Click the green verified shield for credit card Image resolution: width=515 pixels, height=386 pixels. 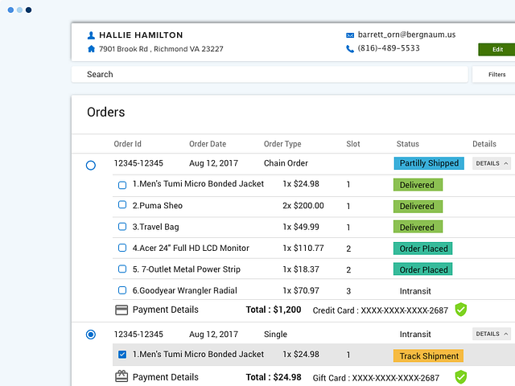(x=461, y=310)
